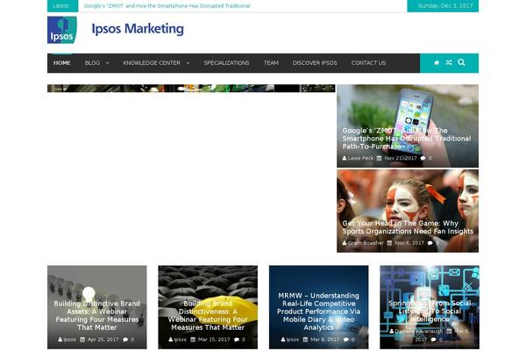This screenshot has width=526, height=351.
Task: Click the comment bubble on Mar 8 post
Action: pos(346,340)
